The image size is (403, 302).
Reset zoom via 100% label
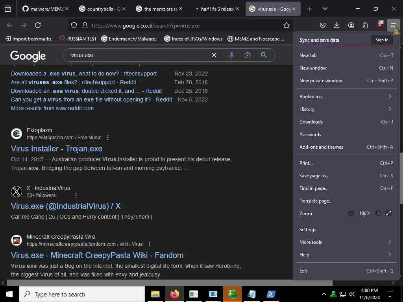pos(365,214)
